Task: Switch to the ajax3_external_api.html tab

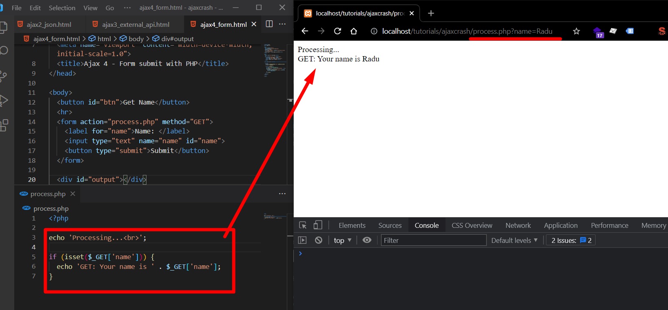Action: coord(135,24)
